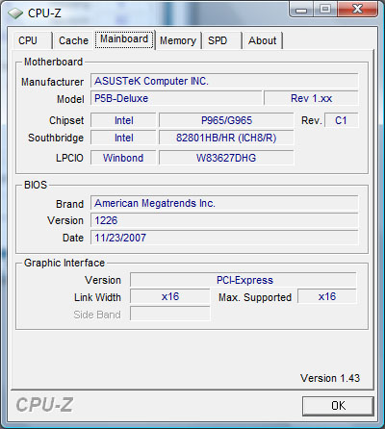Click the Max. Supported x16 value
The image size is (385, 429).
(x=327, y=296)
